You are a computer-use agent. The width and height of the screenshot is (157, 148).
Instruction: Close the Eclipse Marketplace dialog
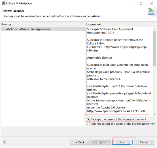click(152, 3)
